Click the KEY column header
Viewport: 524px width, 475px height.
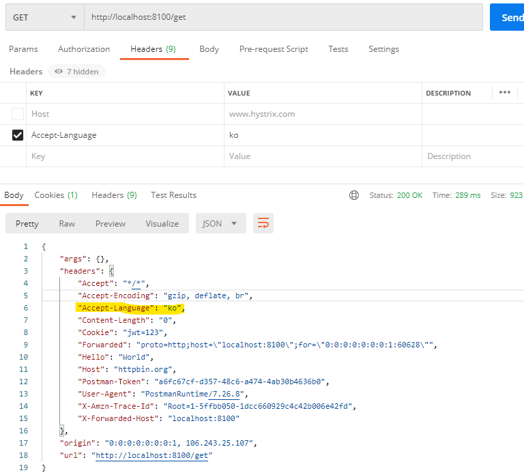coord(36,93)
